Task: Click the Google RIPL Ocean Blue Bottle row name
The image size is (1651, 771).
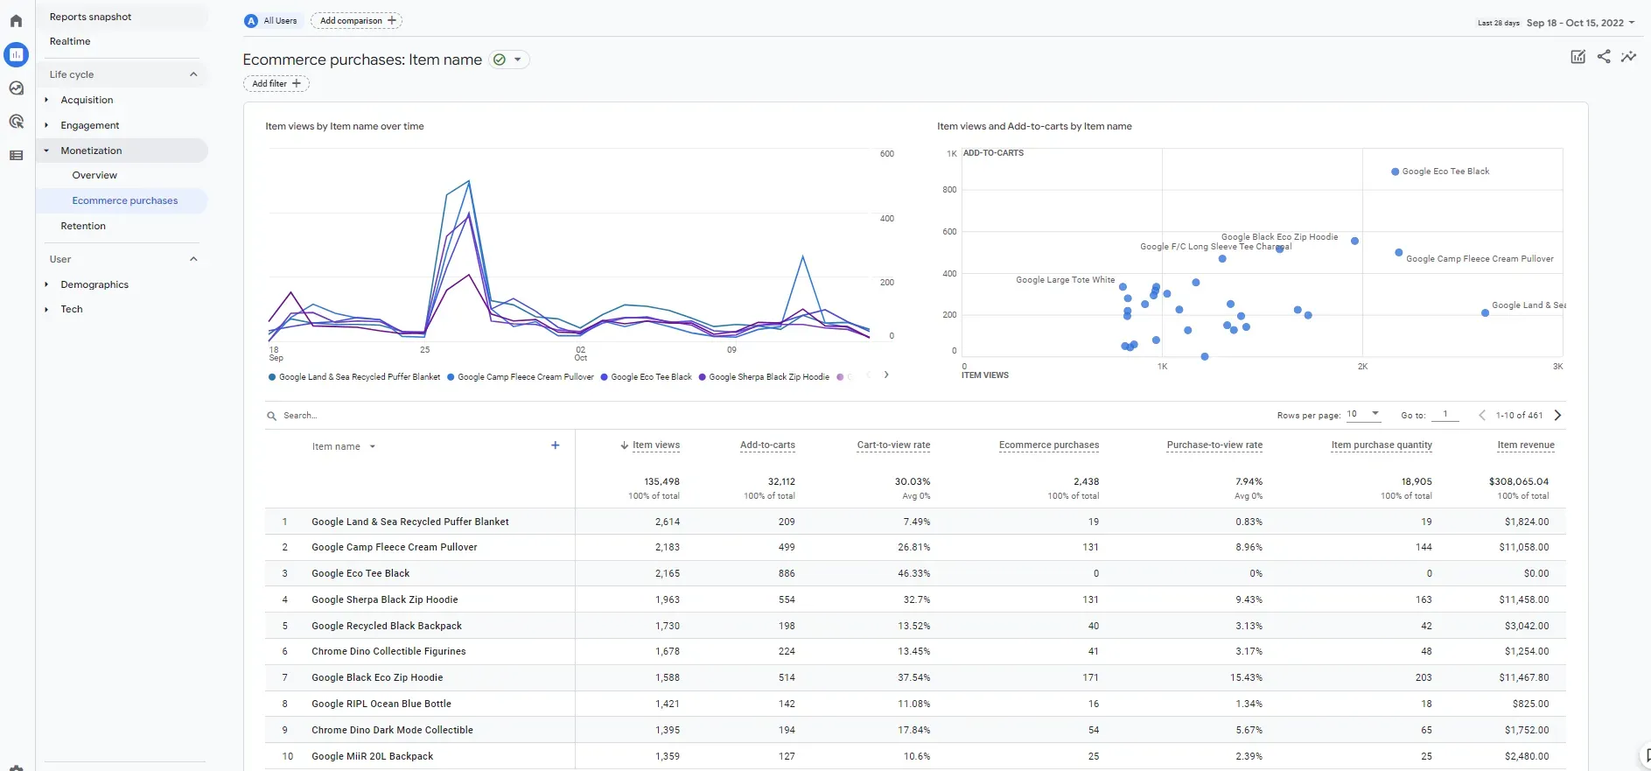Action: click(381, 704)
